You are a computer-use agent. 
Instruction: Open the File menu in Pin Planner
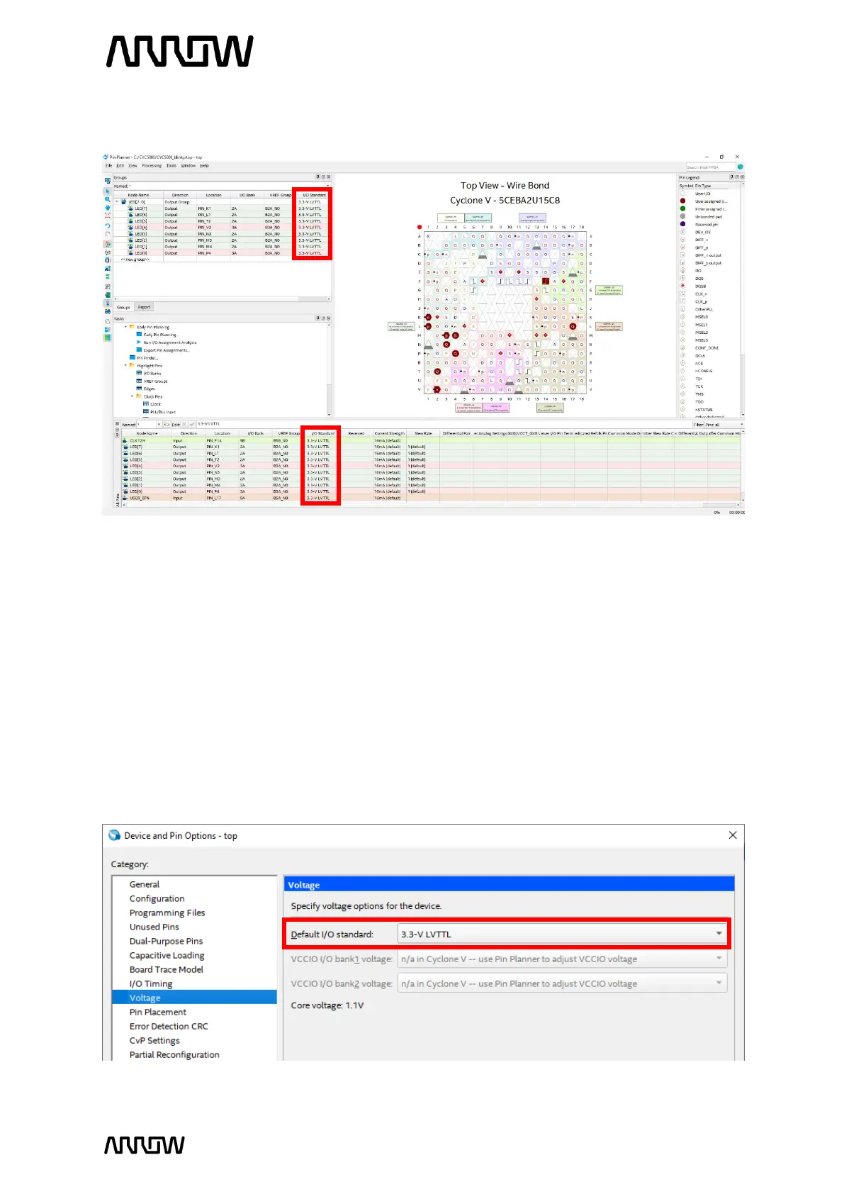(108, 166)
